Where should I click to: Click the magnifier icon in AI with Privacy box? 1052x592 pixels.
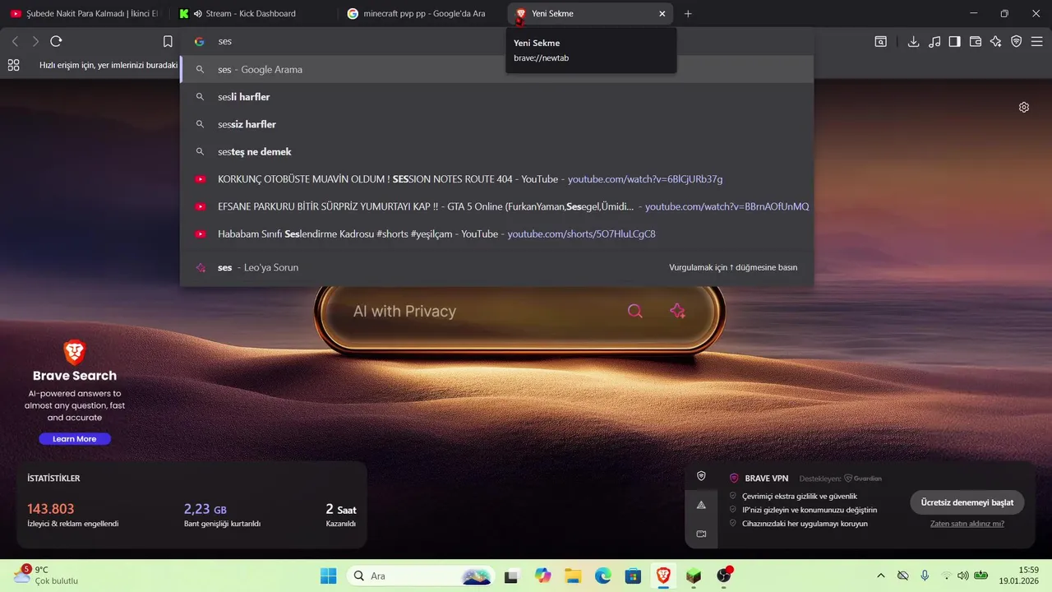click(x=634, y=311)
